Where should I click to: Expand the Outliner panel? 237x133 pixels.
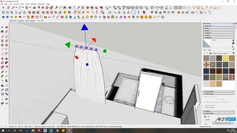click(x=218, y=111)
